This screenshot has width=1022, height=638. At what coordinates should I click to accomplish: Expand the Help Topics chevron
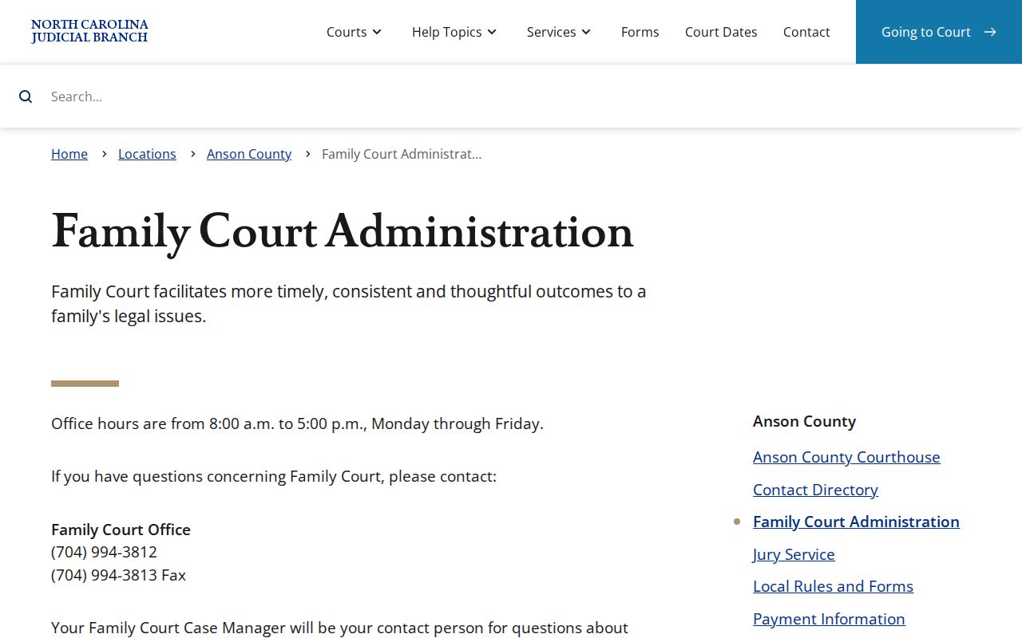click(492, 32)
